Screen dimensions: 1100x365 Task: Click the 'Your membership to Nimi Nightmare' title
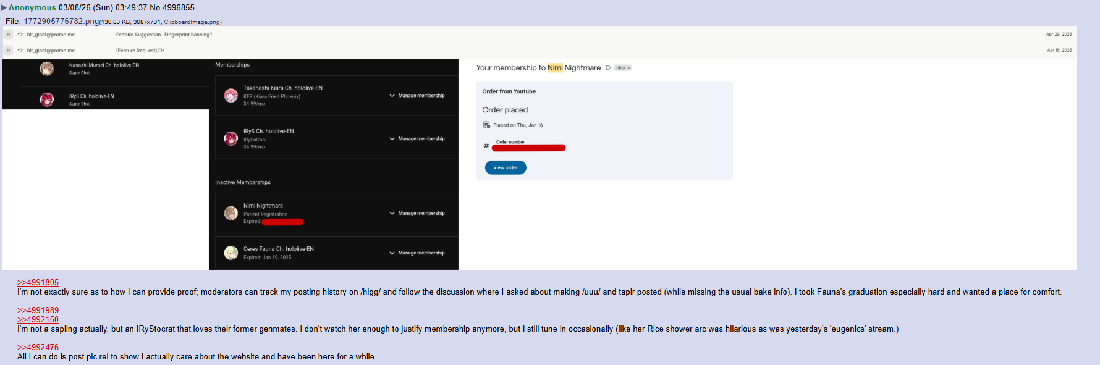tap(538, 68)
